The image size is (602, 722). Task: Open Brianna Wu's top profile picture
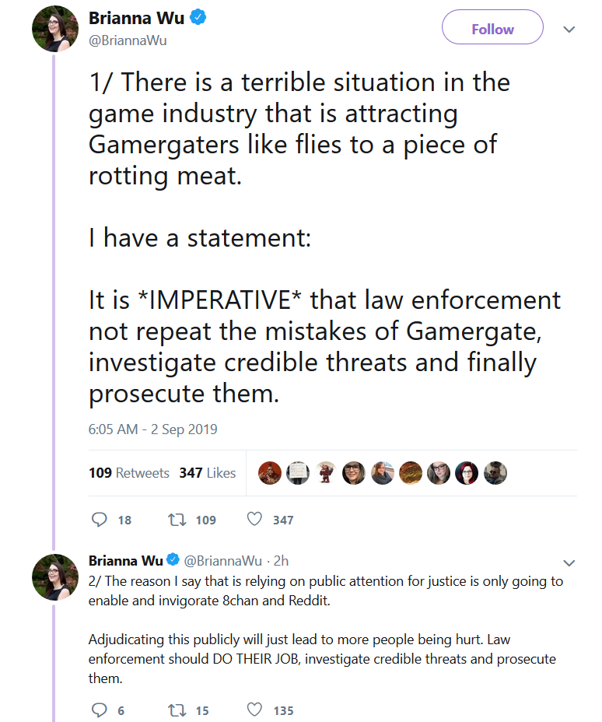[54, 29]
